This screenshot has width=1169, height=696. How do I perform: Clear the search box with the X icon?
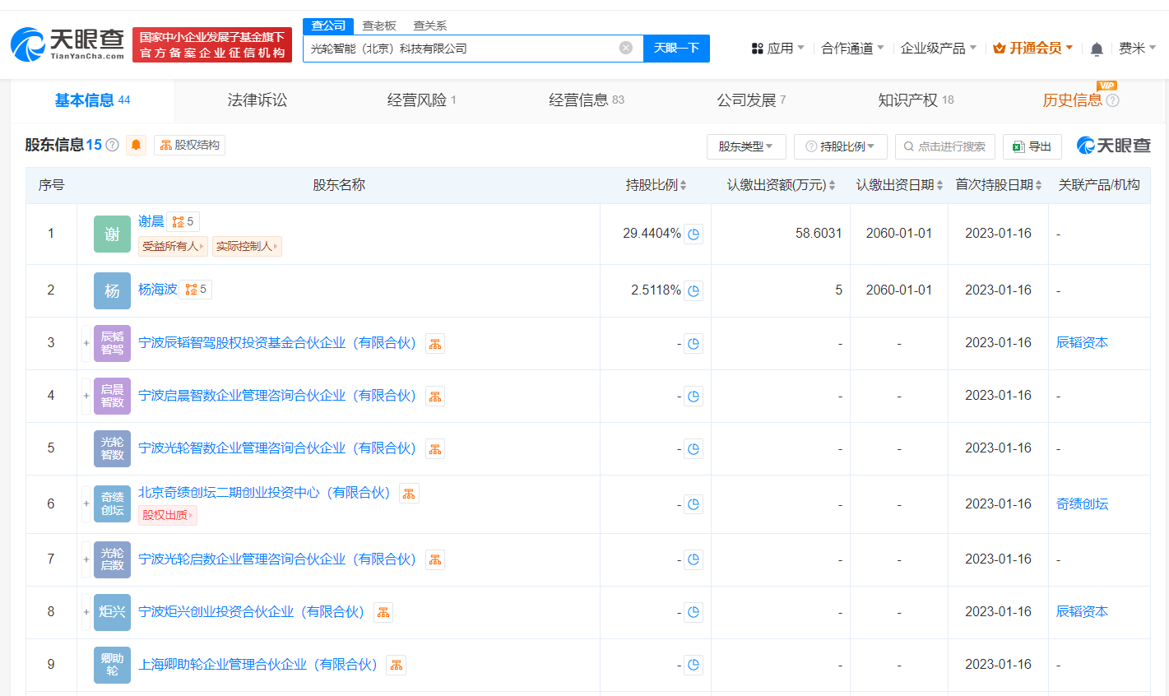pyautogui.click(x=624, y=49)
